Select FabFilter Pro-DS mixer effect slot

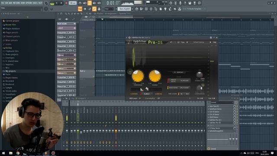[221, 123]
